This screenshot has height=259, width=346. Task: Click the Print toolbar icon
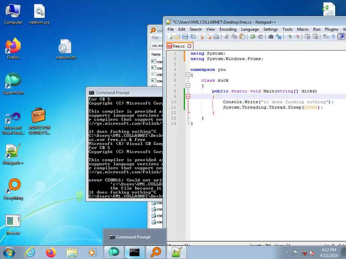click(216, 36)
